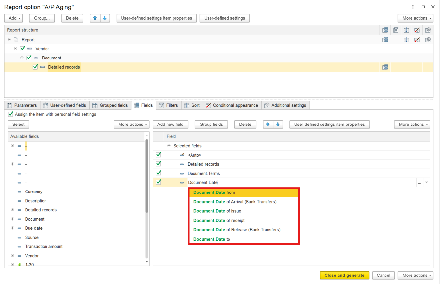This screenshot has width=440, height=284.
Task: Uncheck the <Auto> selected field checkbox
Action: tap(158, 155)
